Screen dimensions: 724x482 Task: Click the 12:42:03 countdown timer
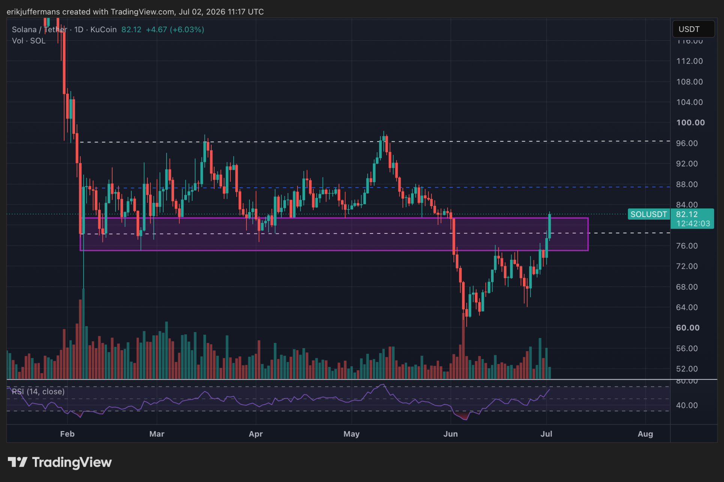click(693, 224)
